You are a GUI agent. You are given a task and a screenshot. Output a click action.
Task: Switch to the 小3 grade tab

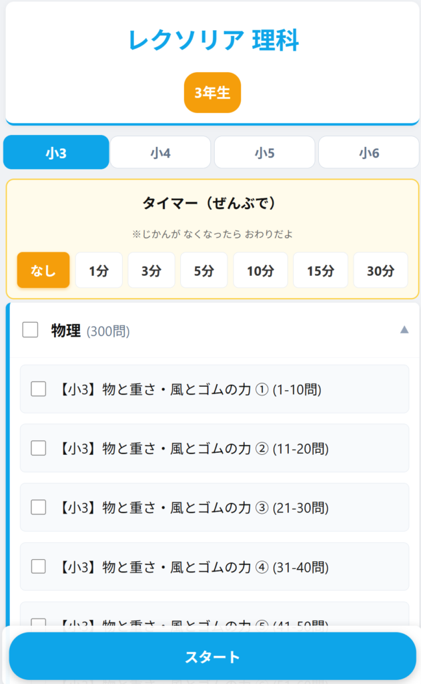[x=56, y=153]
